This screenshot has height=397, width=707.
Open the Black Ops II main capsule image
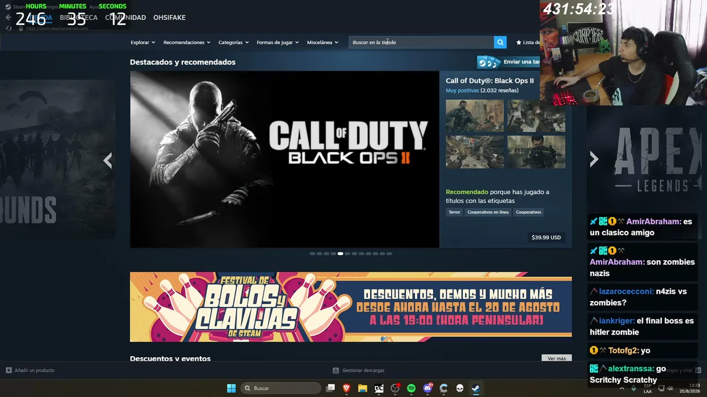pos(284,159)
